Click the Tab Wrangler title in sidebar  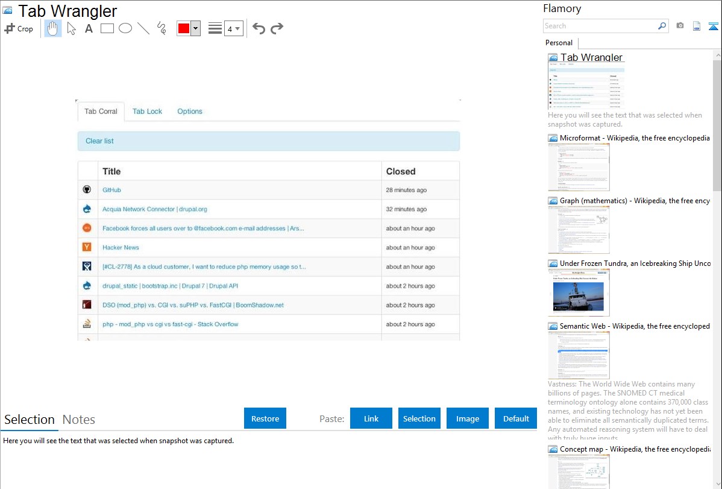(591, 58)
